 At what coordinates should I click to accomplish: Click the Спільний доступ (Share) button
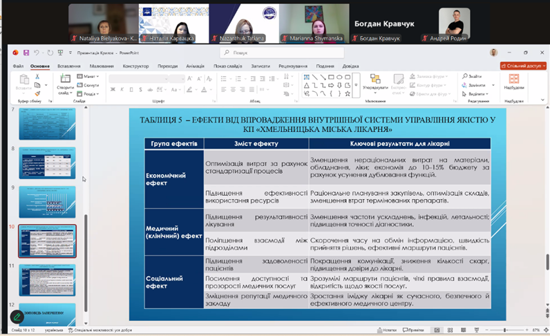(x=524, y=66)
